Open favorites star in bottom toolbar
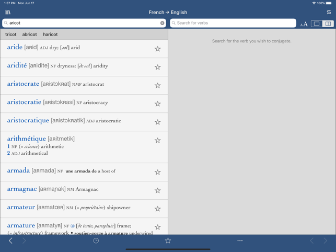The image size is (336, 252). pyautogui.click(x=168, y=240)
